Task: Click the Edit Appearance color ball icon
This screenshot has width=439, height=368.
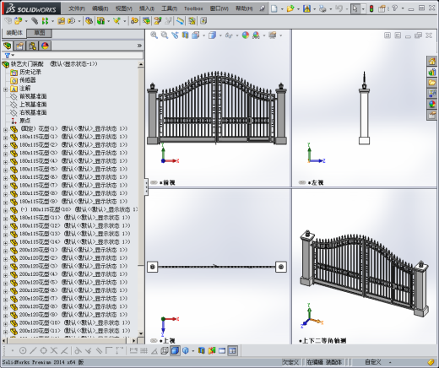Action: point(246,35)
